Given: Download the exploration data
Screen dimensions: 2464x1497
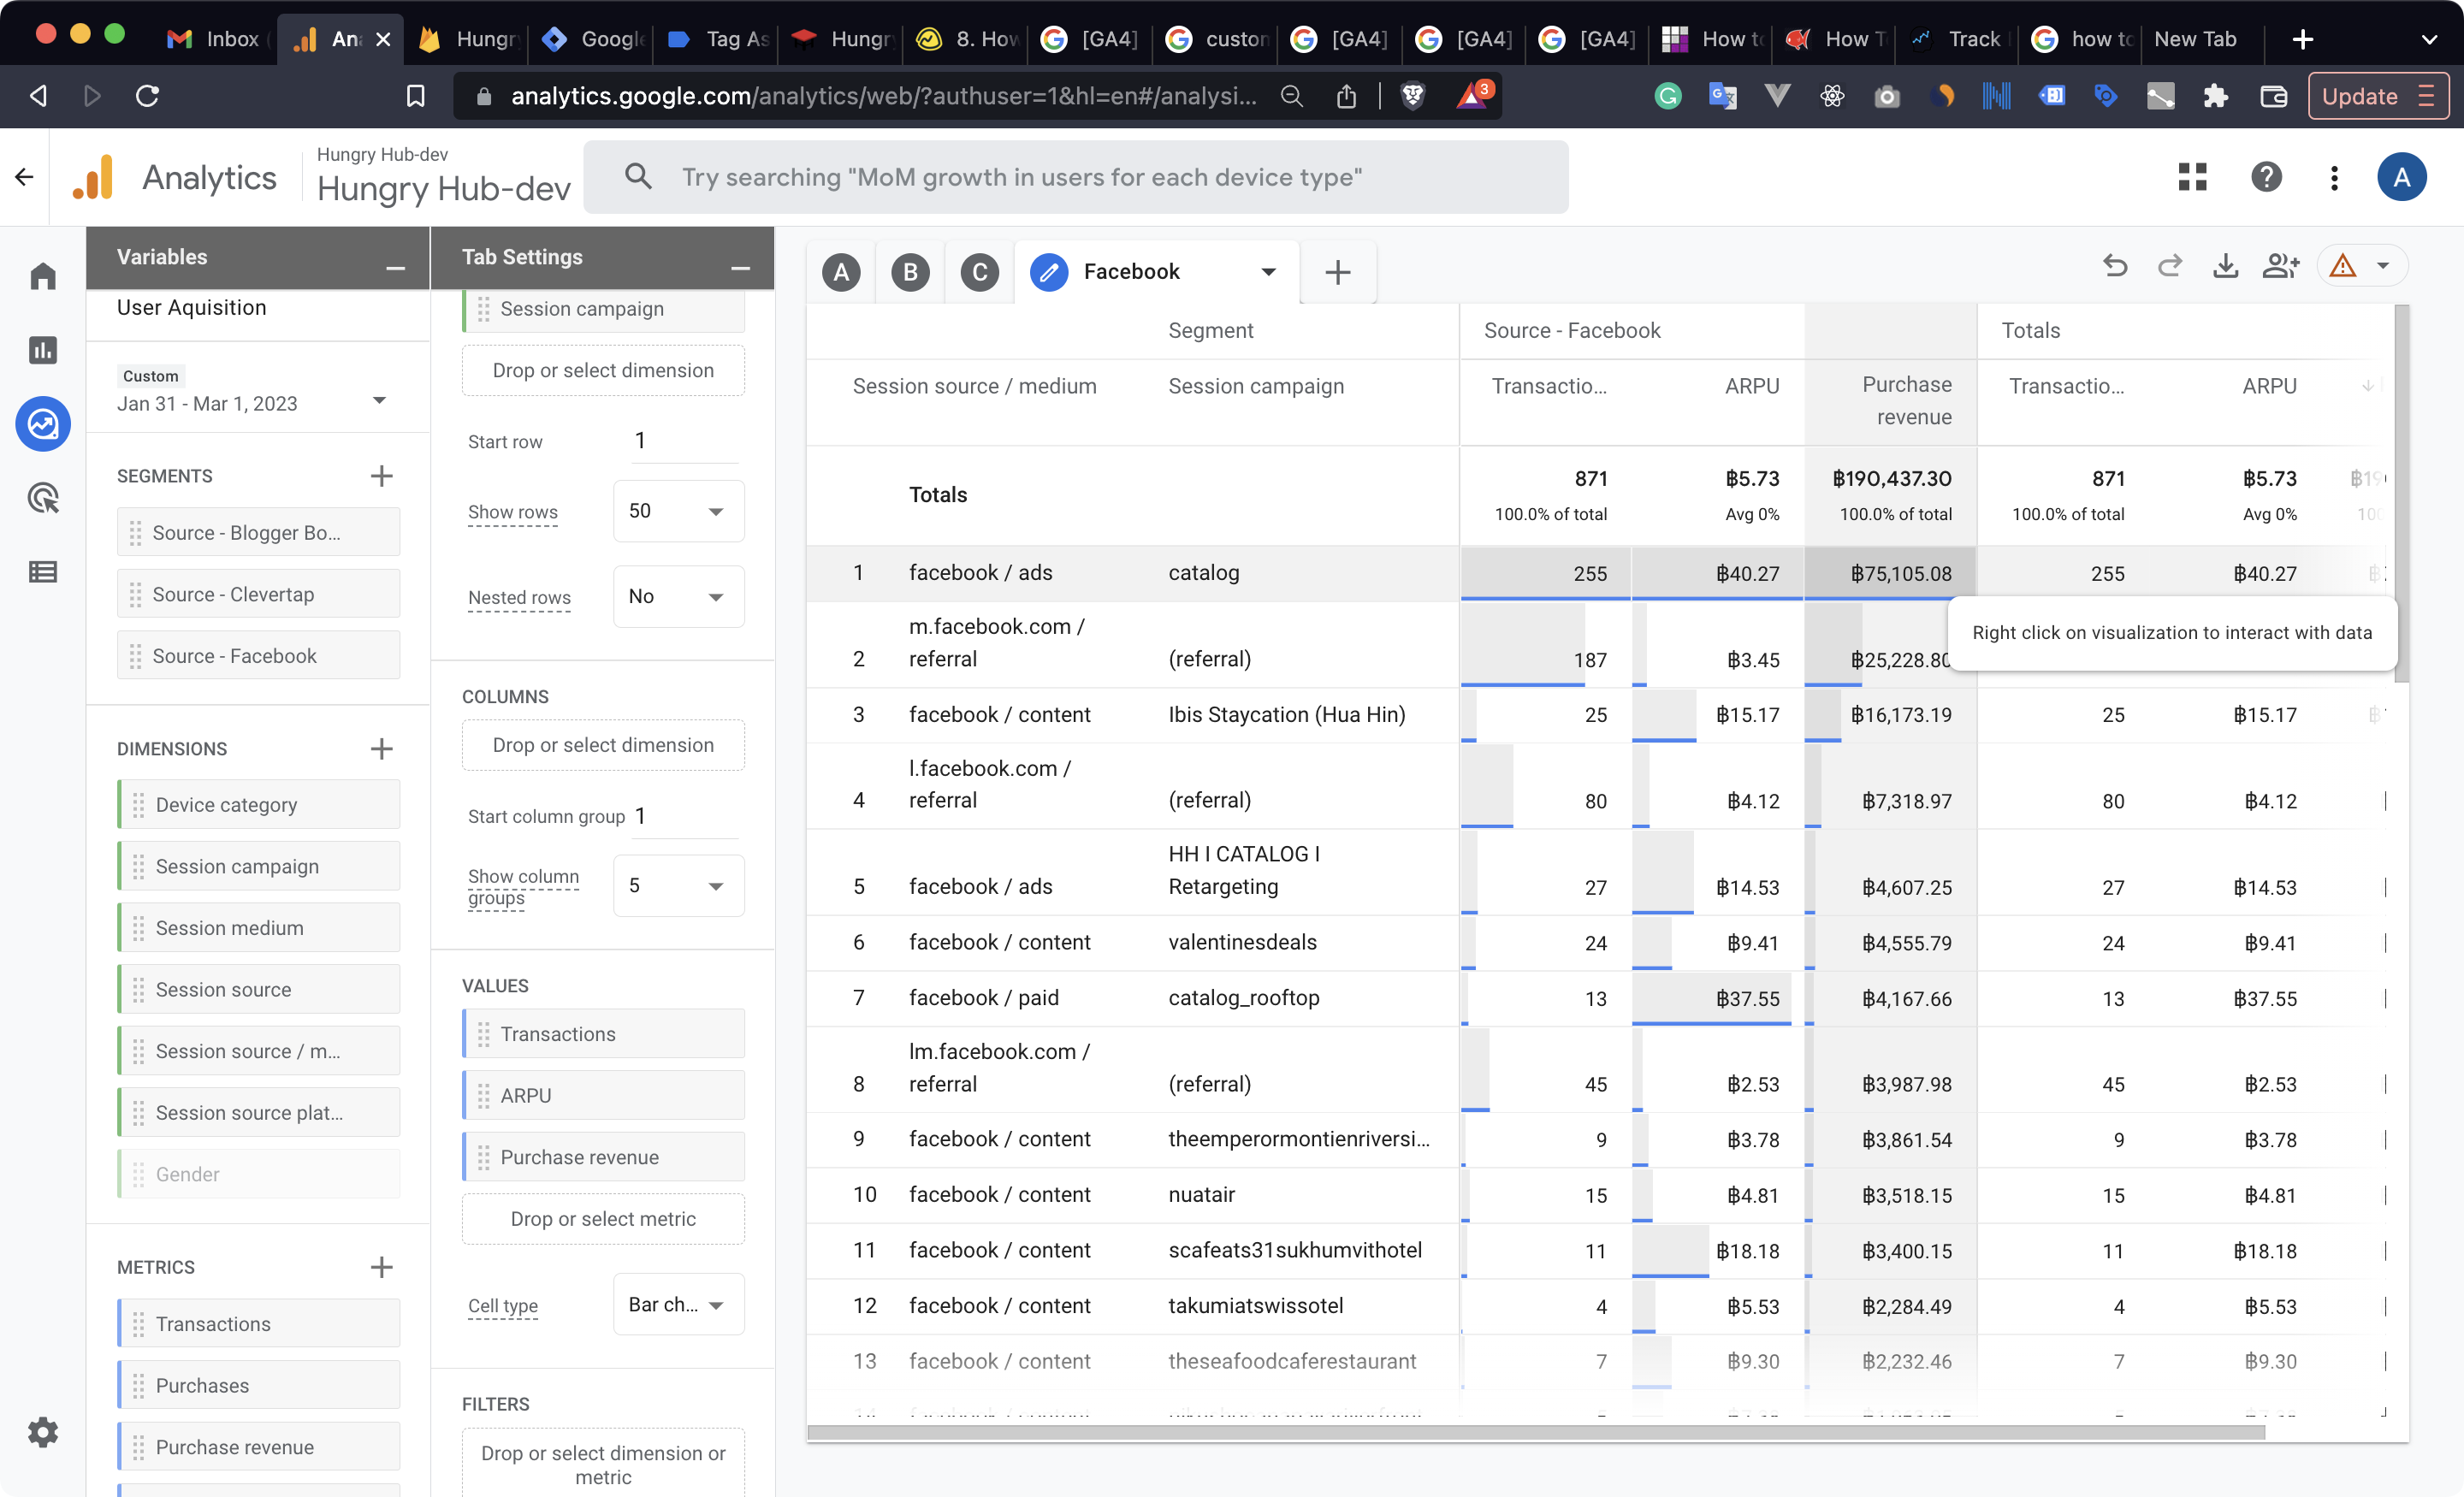Looking at the screenshot, I should click(2225, 266).
